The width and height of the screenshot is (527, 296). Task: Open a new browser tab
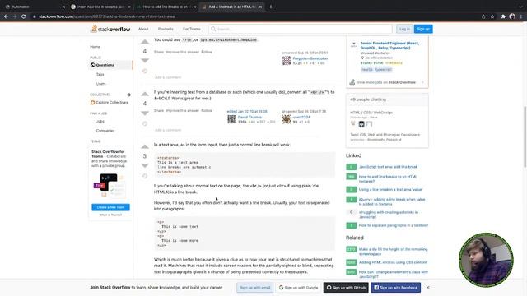coord(271,7)
